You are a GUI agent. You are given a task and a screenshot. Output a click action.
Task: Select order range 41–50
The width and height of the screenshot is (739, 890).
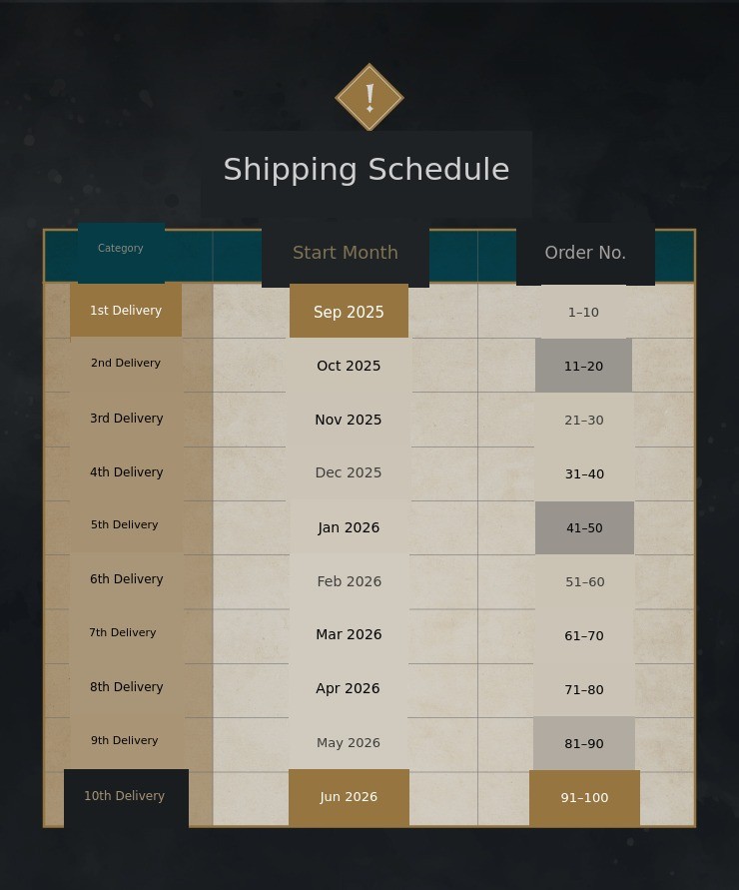584,528
